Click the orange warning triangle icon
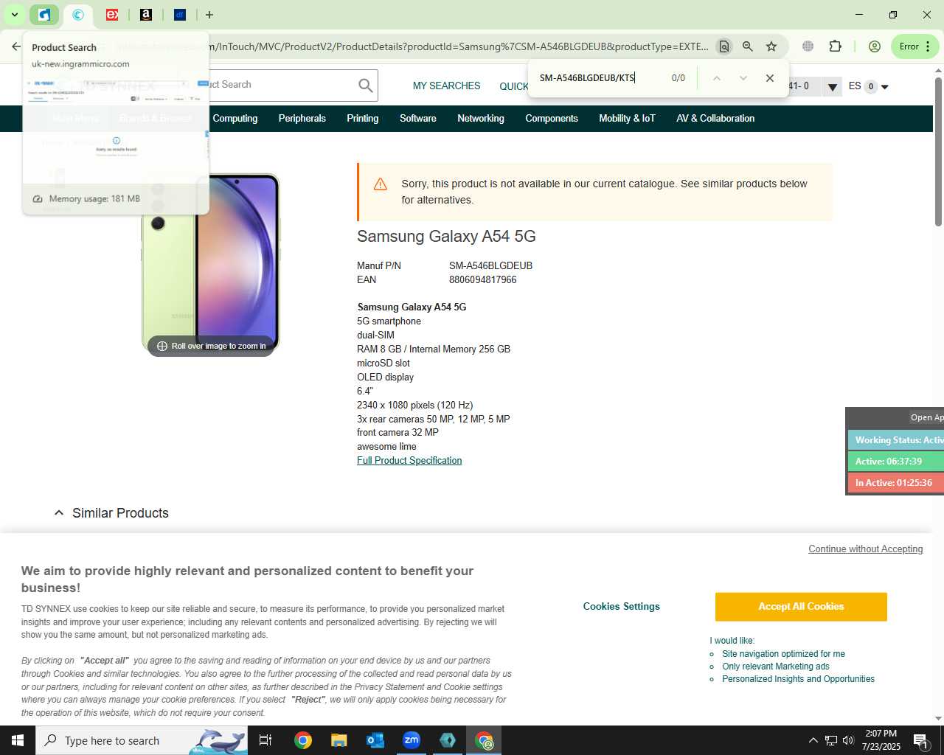The image size is (944, 755). coord(381,184)
